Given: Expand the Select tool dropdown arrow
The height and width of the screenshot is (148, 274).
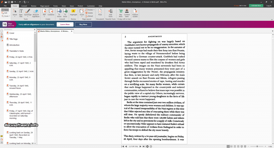Looking at the screenshot, I should pyautogui.click(x=15, y=17).
